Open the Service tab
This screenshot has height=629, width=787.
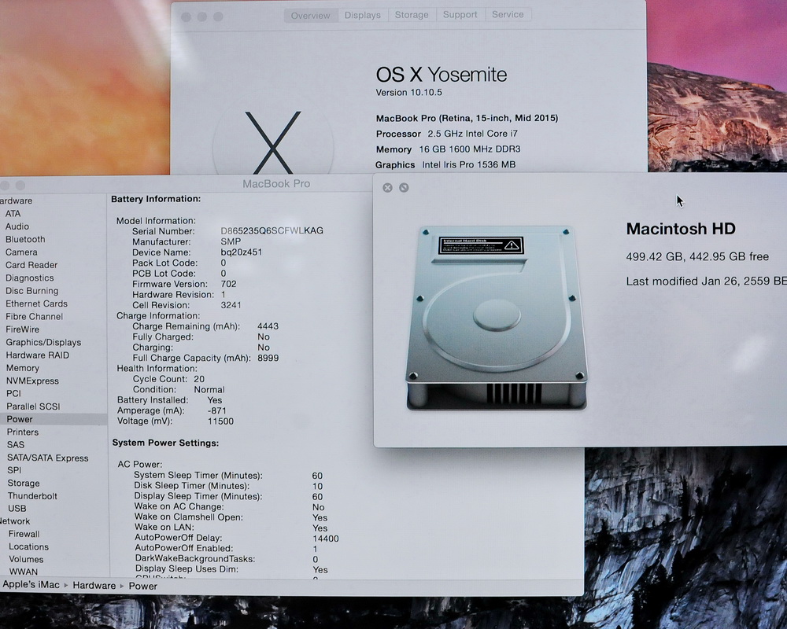(508, 15)
